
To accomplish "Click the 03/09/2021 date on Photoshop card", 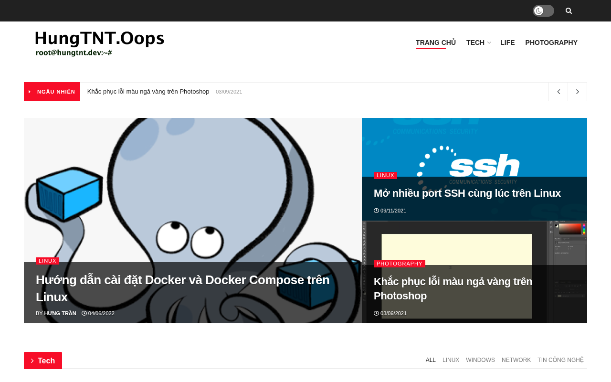I will click(390, 313).
